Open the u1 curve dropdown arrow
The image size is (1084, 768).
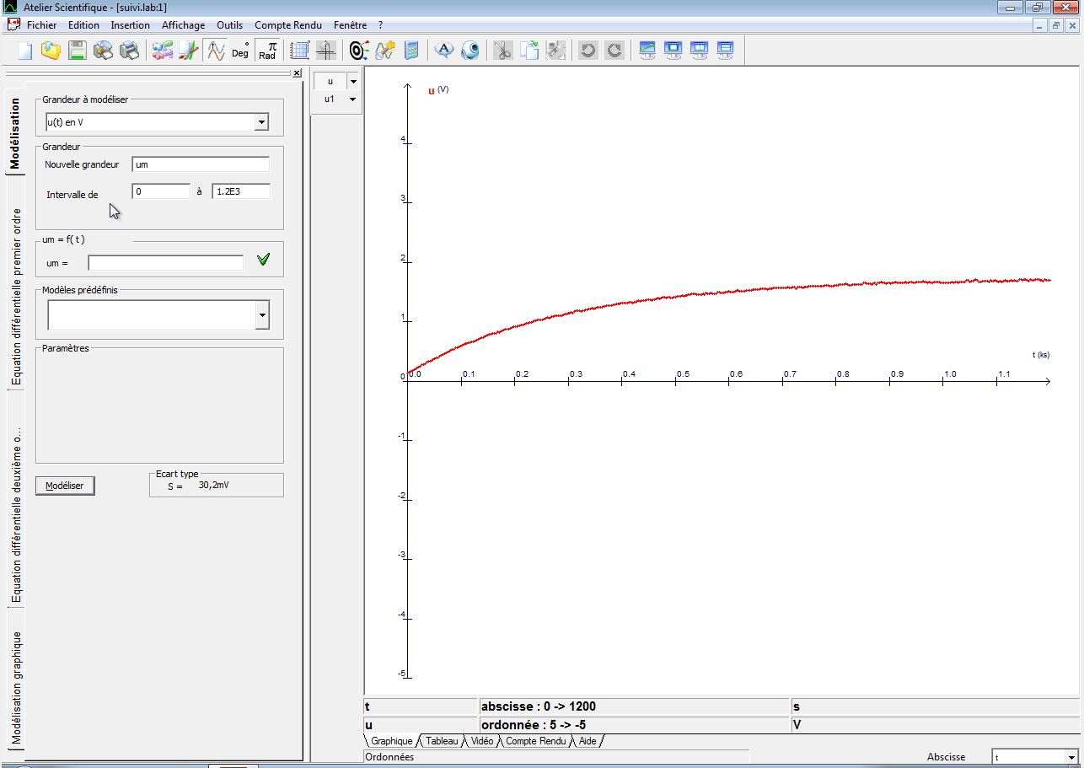[x=352, y=99]
